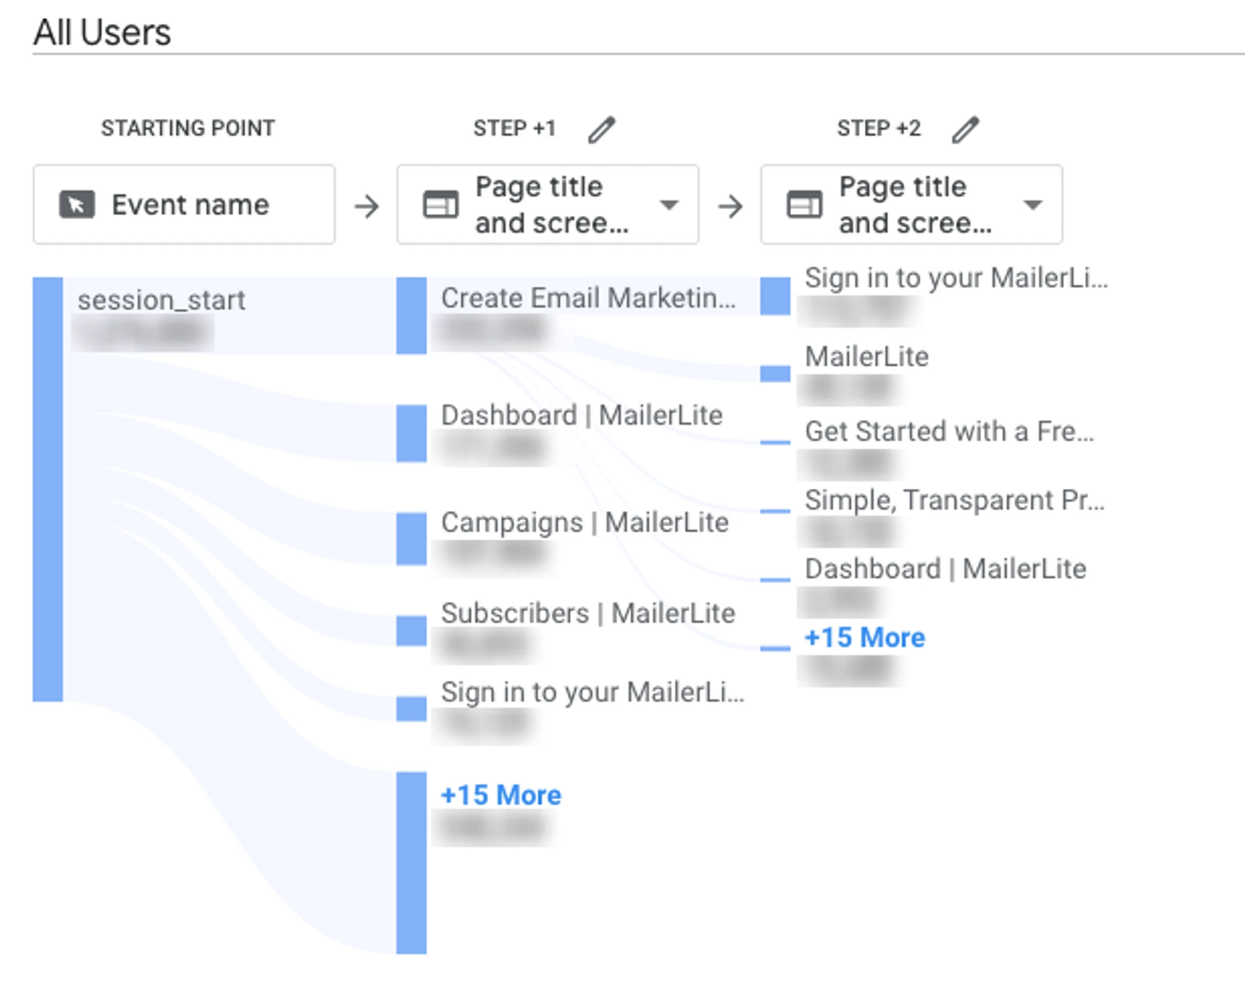Screen dimensions: 1245x986
Task: Open the Step +1 Page title dropdown arrow
Action: tap(669, 205)
